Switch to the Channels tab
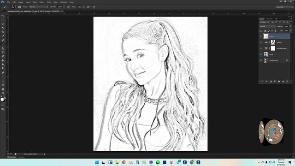The width and height of the screenshot is (295, 166). point(269,19)
